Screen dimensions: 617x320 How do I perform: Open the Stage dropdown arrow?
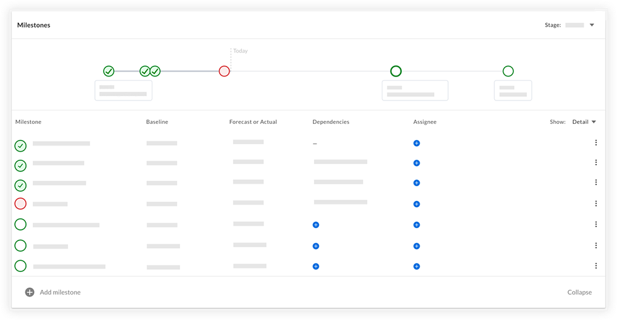coord(592,25)
